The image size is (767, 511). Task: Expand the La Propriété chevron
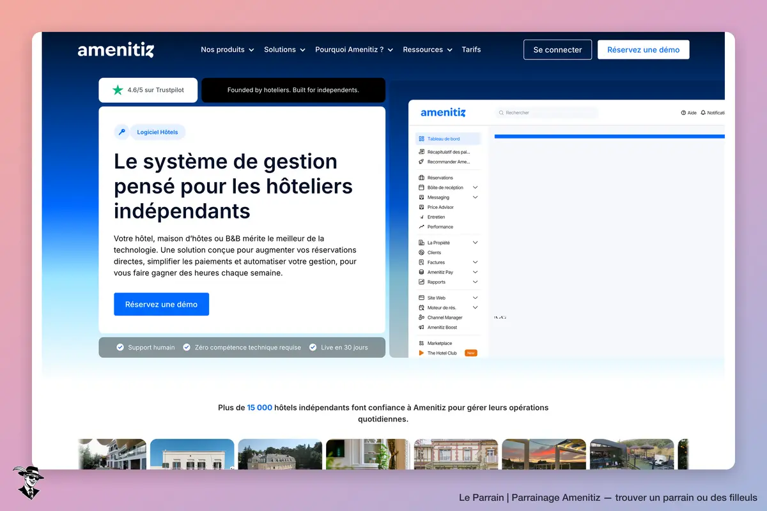[x=475, y=243]
